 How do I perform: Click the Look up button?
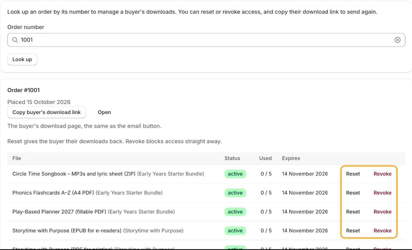22,59
